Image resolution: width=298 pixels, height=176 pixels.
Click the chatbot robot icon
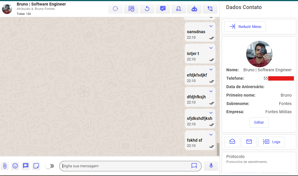194,9
